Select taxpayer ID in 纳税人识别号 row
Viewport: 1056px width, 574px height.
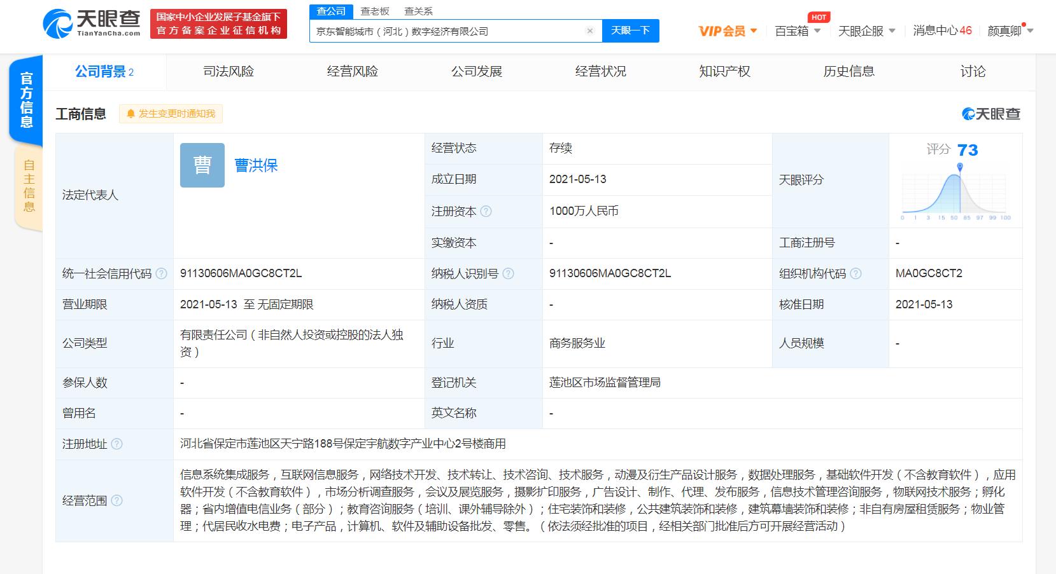click(610, 273)
